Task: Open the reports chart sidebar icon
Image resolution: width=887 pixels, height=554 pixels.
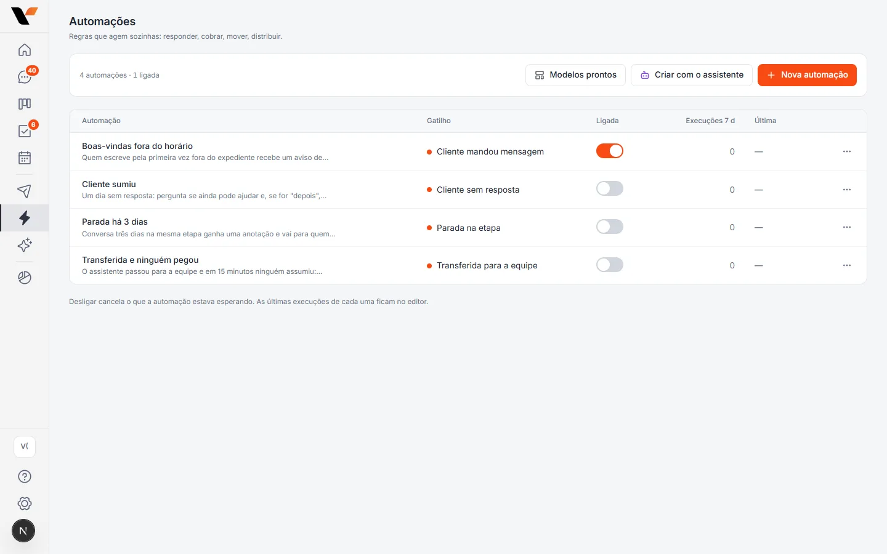Action: click(25, 278)
